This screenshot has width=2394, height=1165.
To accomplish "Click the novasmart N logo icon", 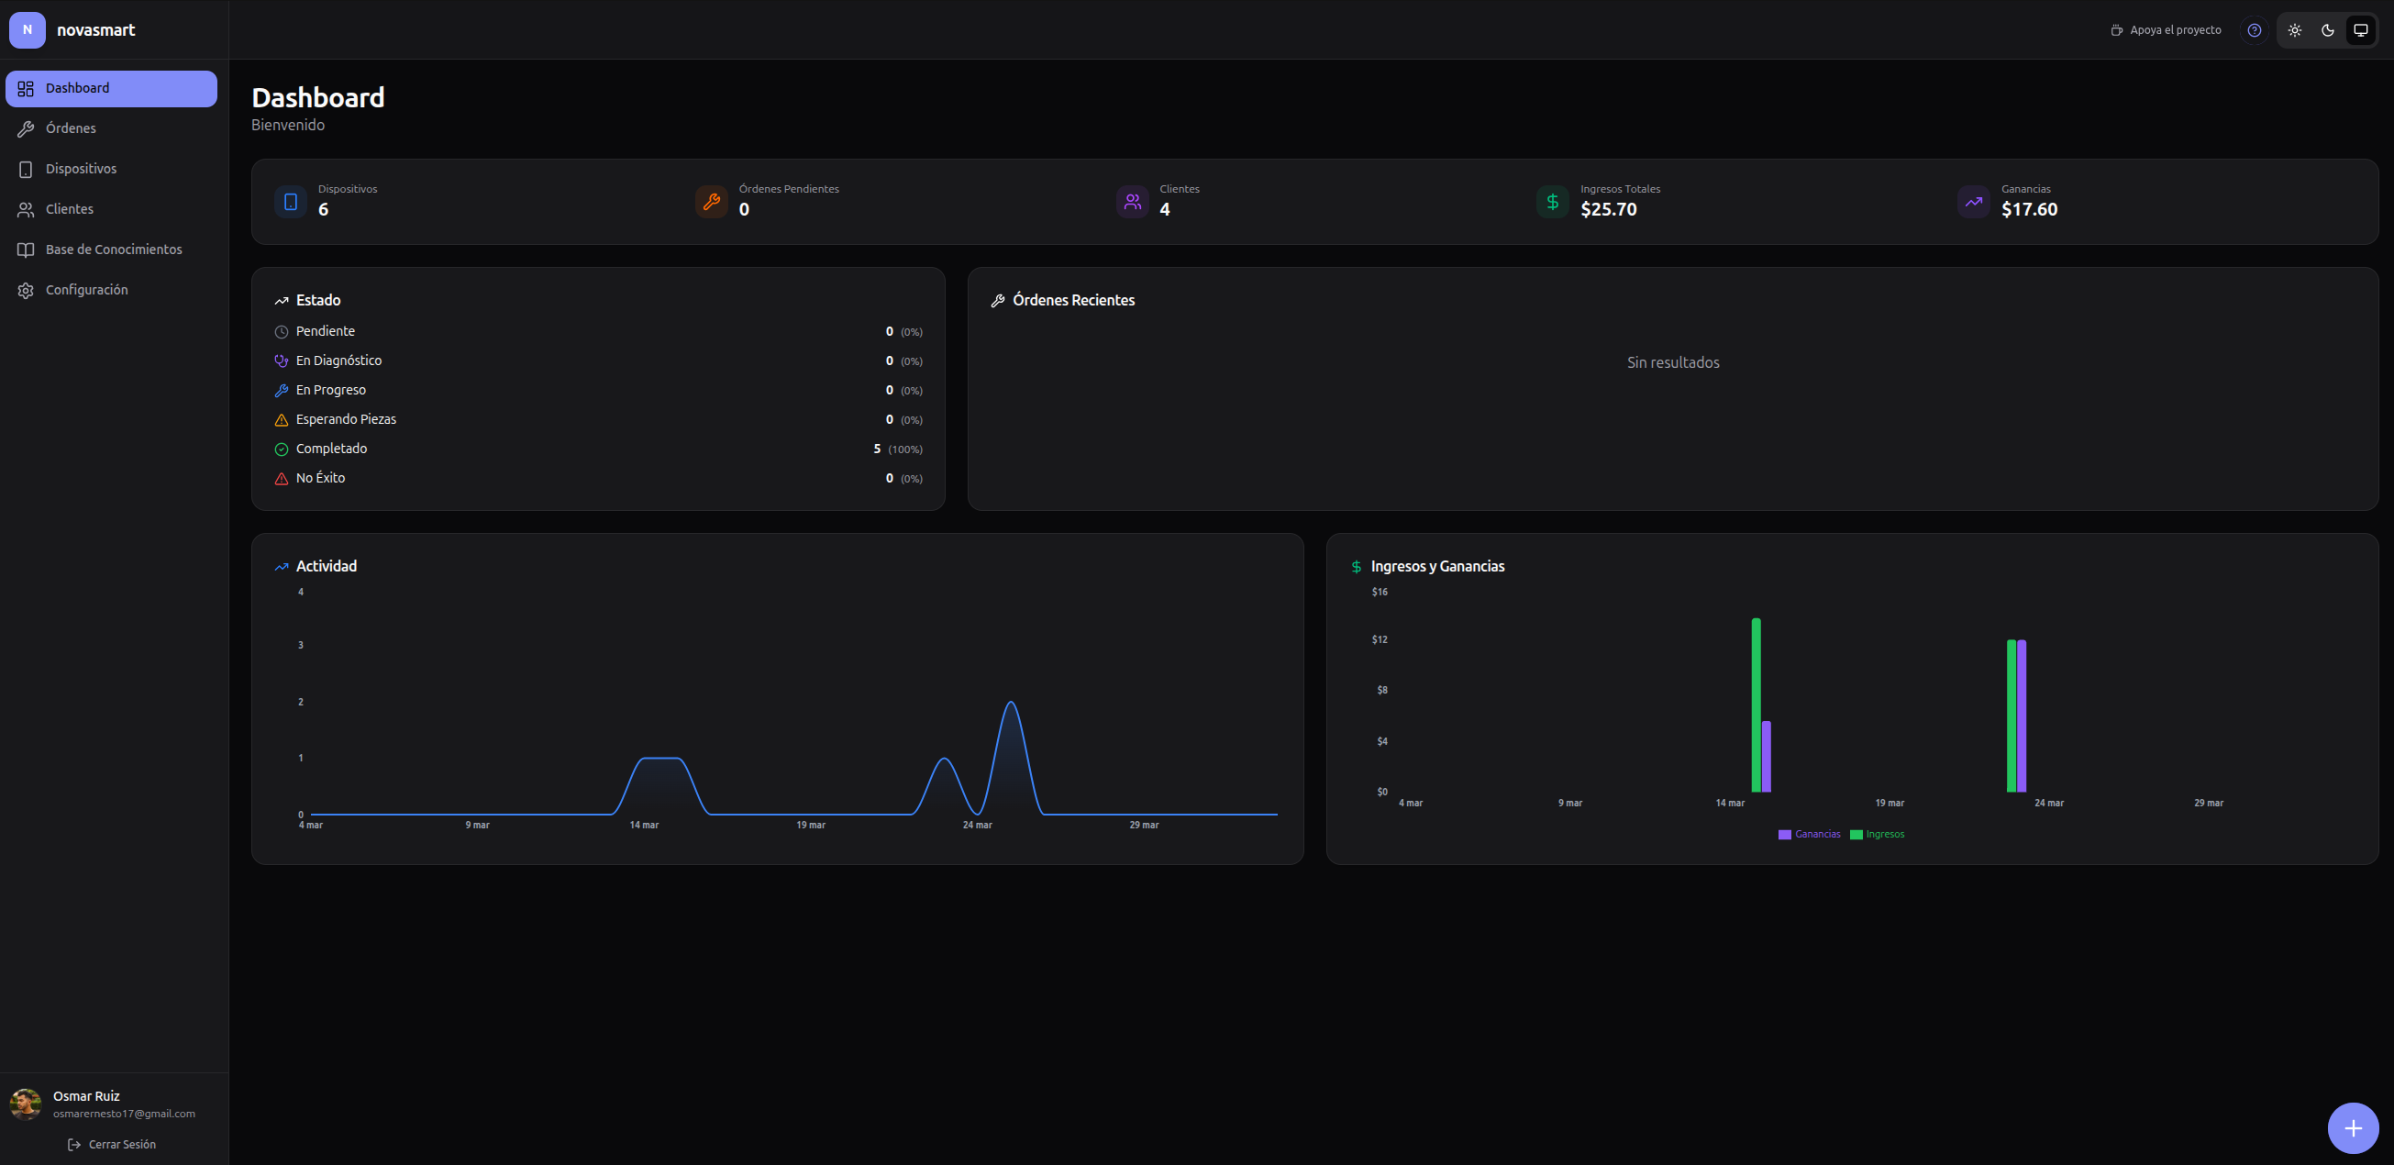I will click(x=27, y=29).
